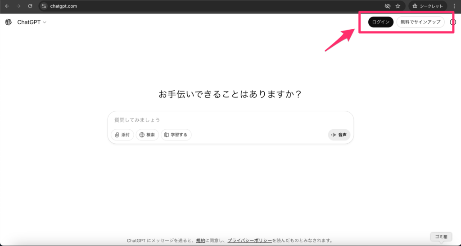Click the 添付 paperclip button
This screenshot has width=461, height=246.
(122, 135)
